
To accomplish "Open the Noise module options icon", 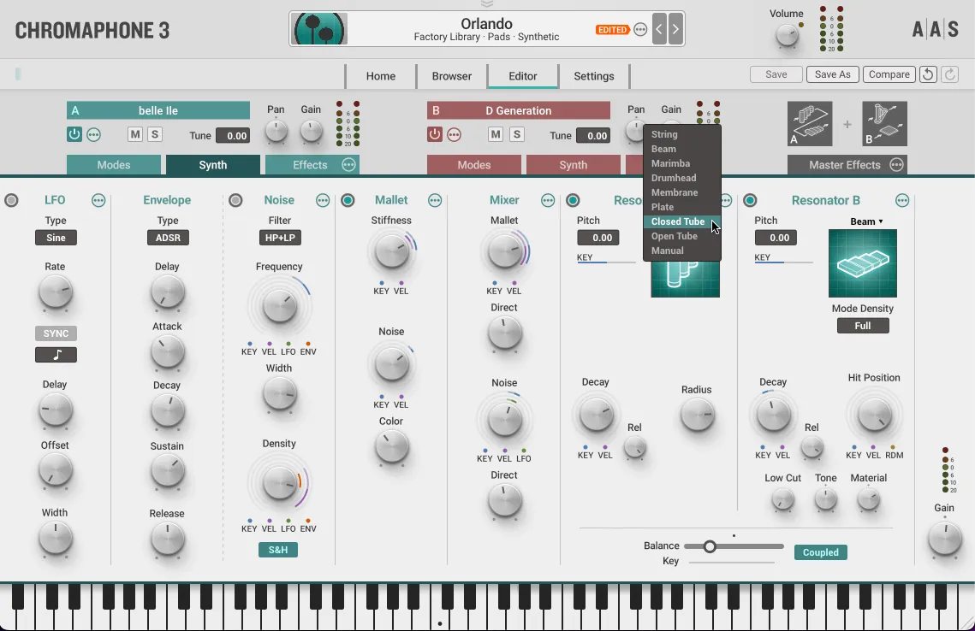I will point(323,200).
